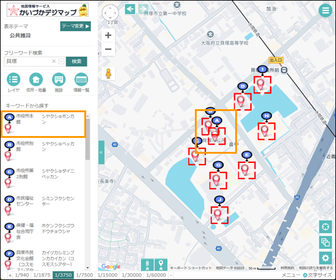
Task: Click the 検索 search button
Action: (x=76, y=62)
